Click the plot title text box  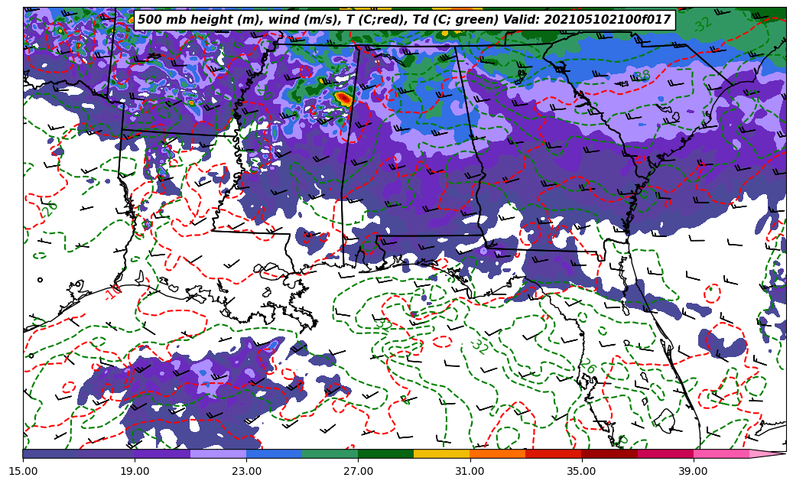point(404,20)
